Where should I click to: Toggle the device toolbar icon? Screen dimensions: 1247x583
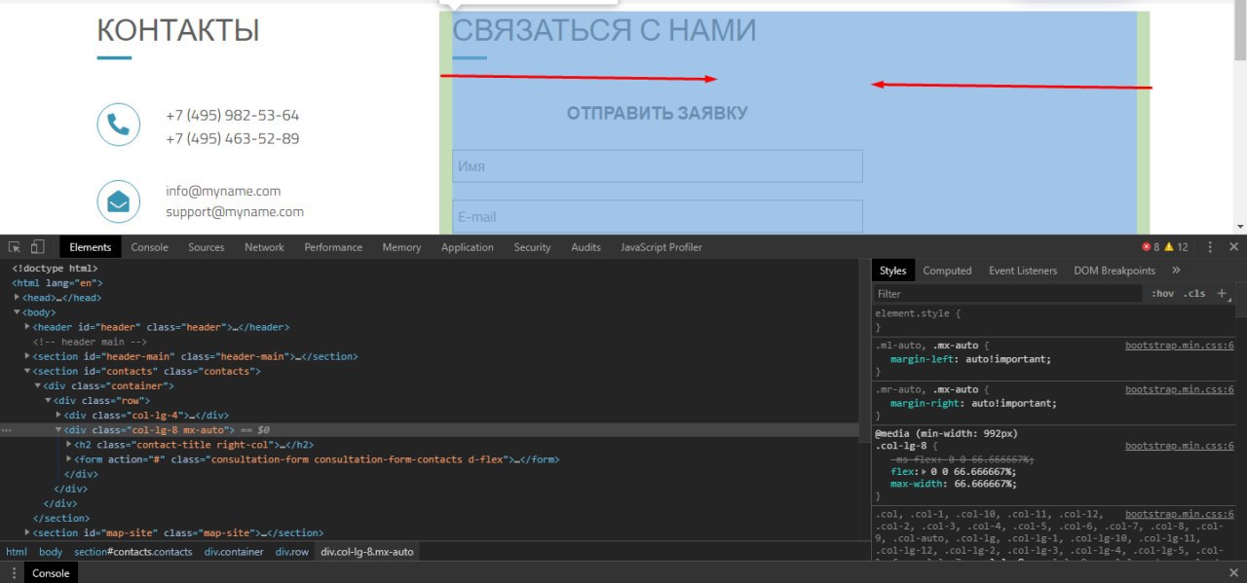click(x=38, y=247)
